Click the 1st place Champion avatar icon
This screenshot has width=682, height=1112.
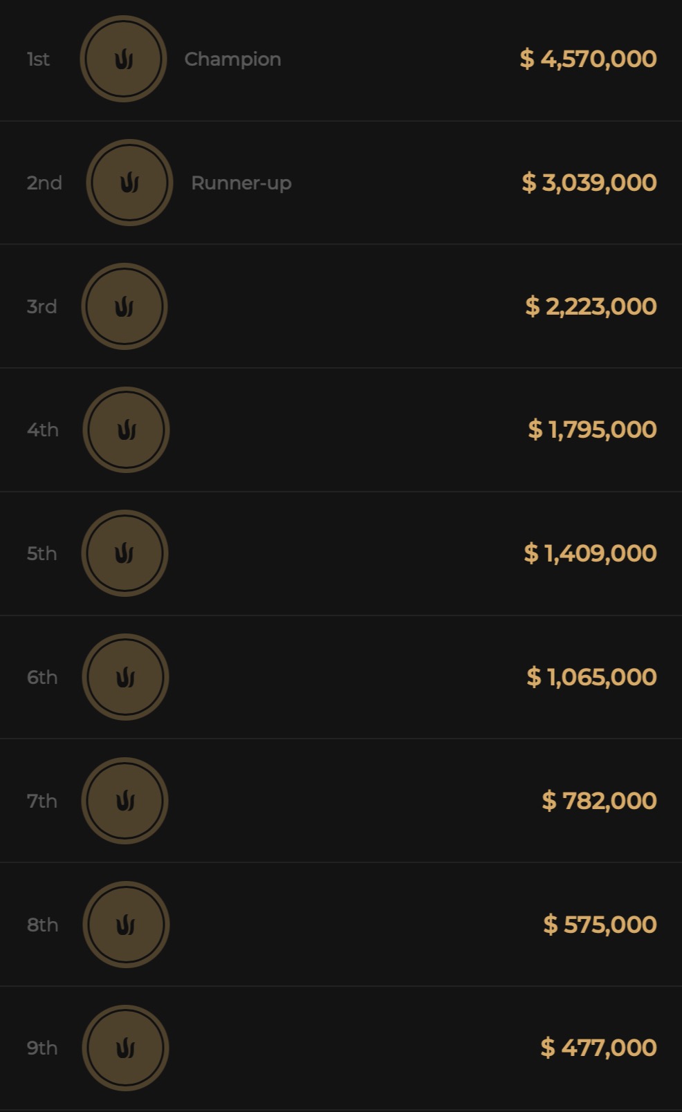pyautogui.click(x=123, y=59)
